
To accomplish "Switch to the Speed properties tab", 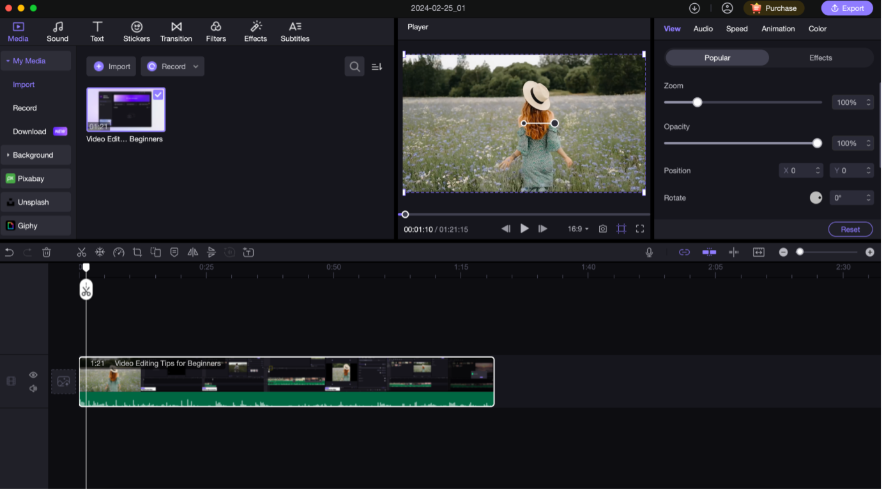I will pyautogui.click(x=737, y=29).
